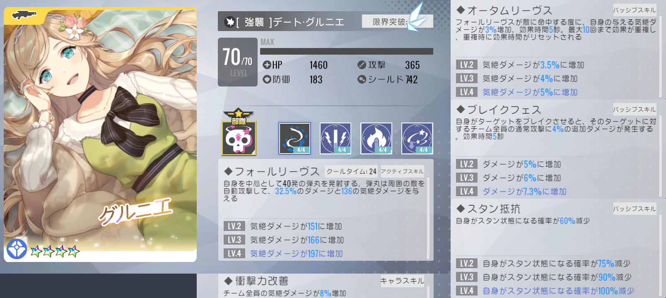Image resolution: width=666 pixels, height=298 pixels.
Task: Click the crosshair class icon on card
Action: [17, 249]
